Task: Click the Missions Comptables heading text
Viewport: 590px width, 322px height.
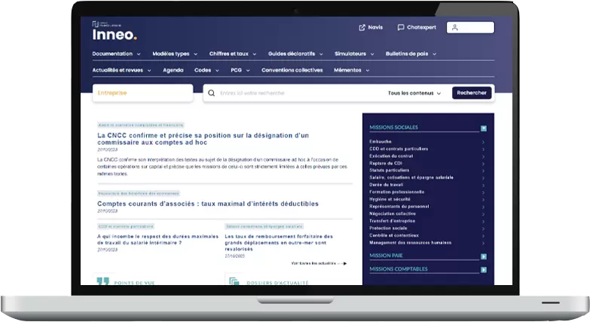Action: point(399,269)
